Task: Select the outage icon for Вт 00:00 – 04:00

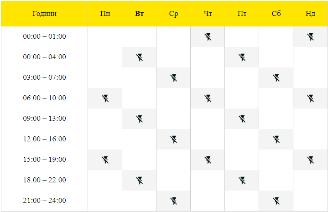Action: (x=139, y=57)
